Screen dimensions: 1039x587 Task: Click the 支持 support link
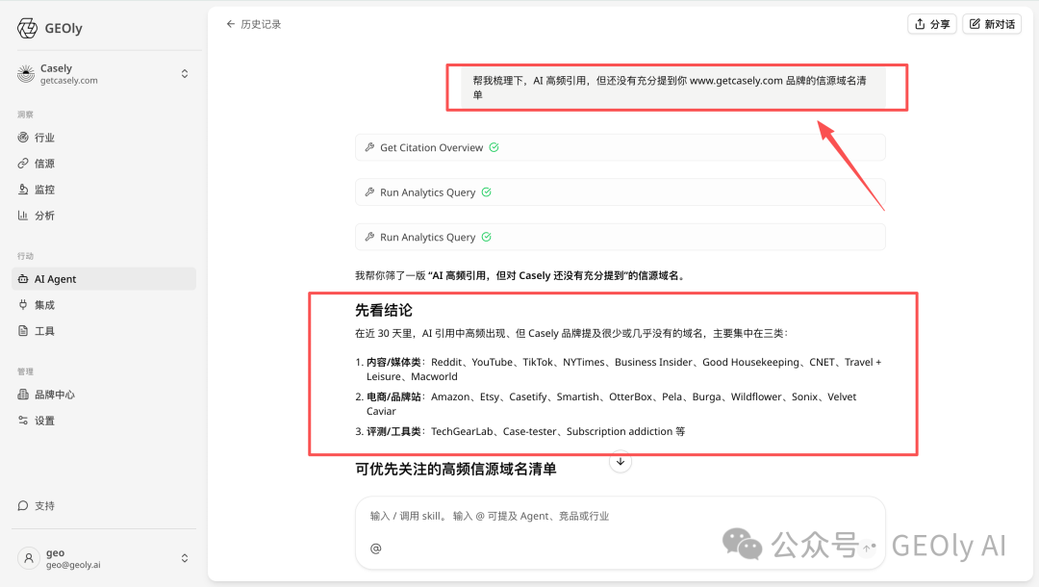click(x=104, y=505)
